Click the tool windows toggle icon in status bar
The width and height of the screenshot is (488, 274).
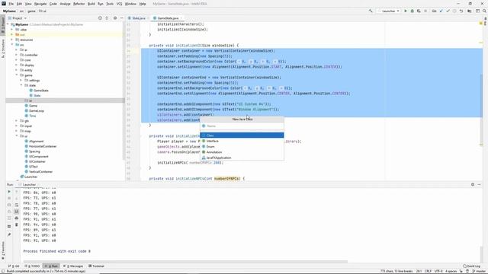(x=2, y=271)
